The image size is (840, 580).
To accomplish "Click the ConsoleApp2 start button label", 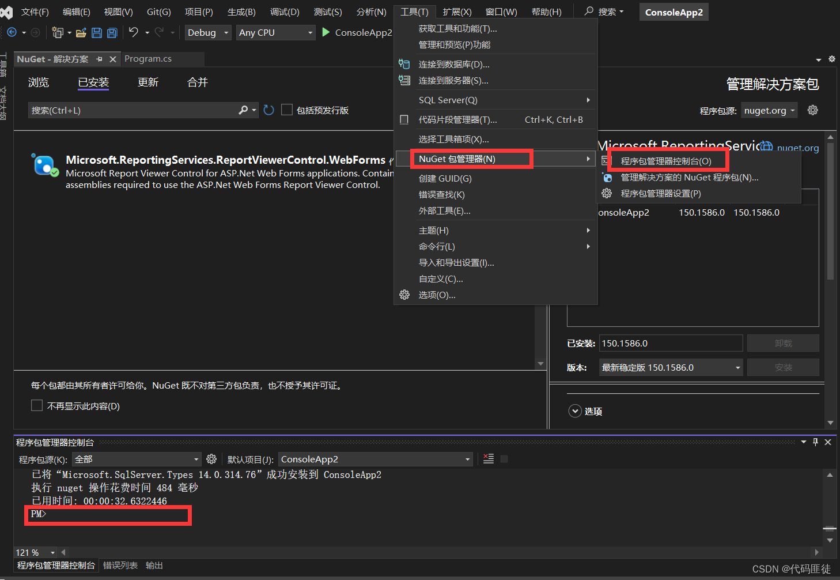I will [364, 32].
